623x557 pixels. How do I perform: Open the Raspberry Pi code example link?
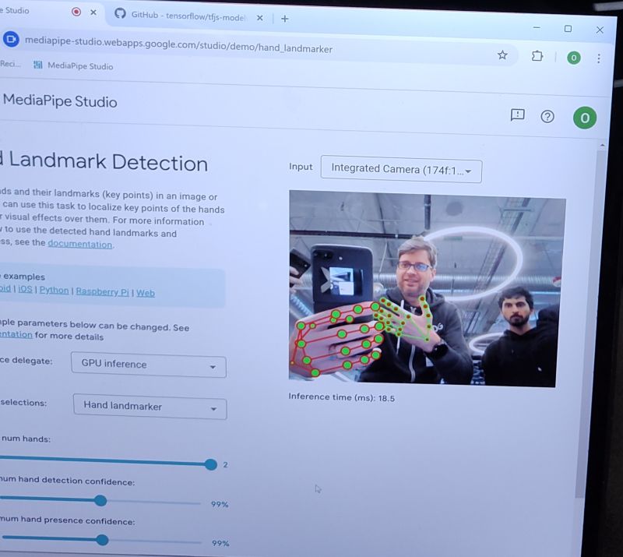[102, 291]
